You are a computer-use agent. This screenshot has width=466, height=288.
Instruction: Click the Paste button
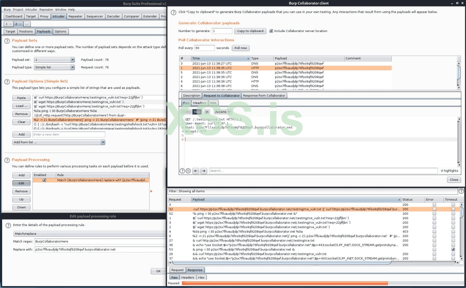(21, 98)
